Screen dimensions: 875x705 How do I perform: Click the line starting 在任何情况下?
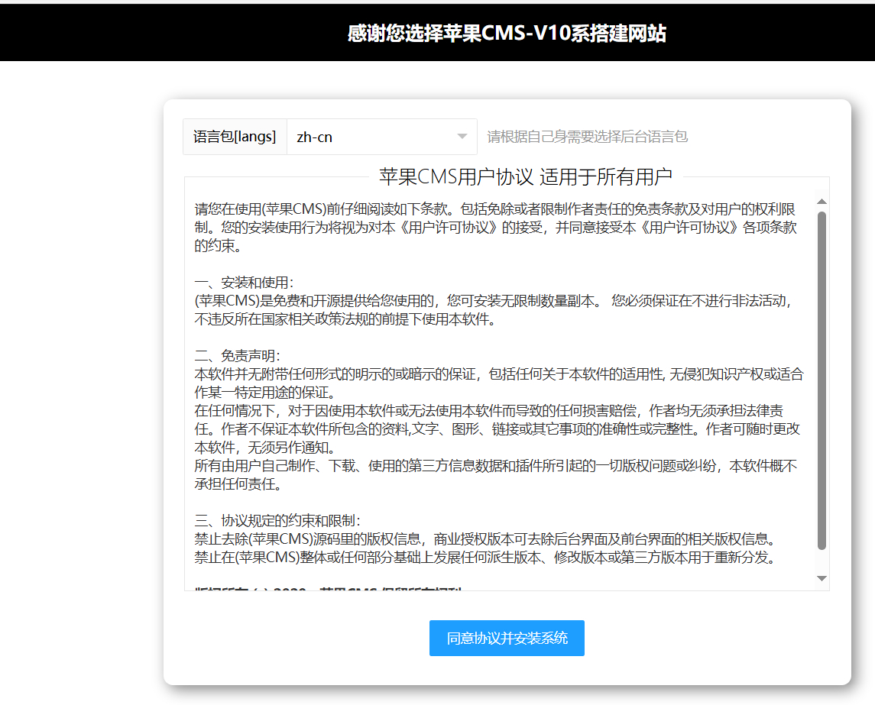coord(497,429)
